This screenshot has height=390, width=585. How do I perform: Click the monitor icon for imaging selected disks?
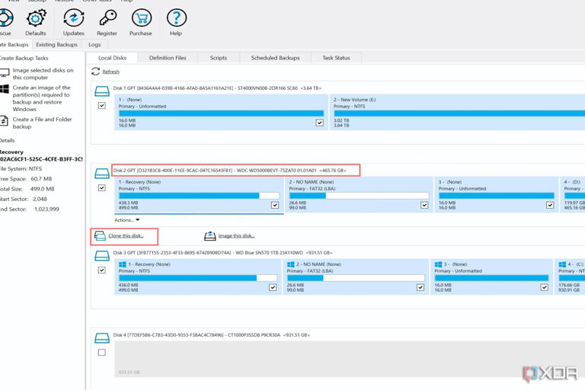click(4, 73)
